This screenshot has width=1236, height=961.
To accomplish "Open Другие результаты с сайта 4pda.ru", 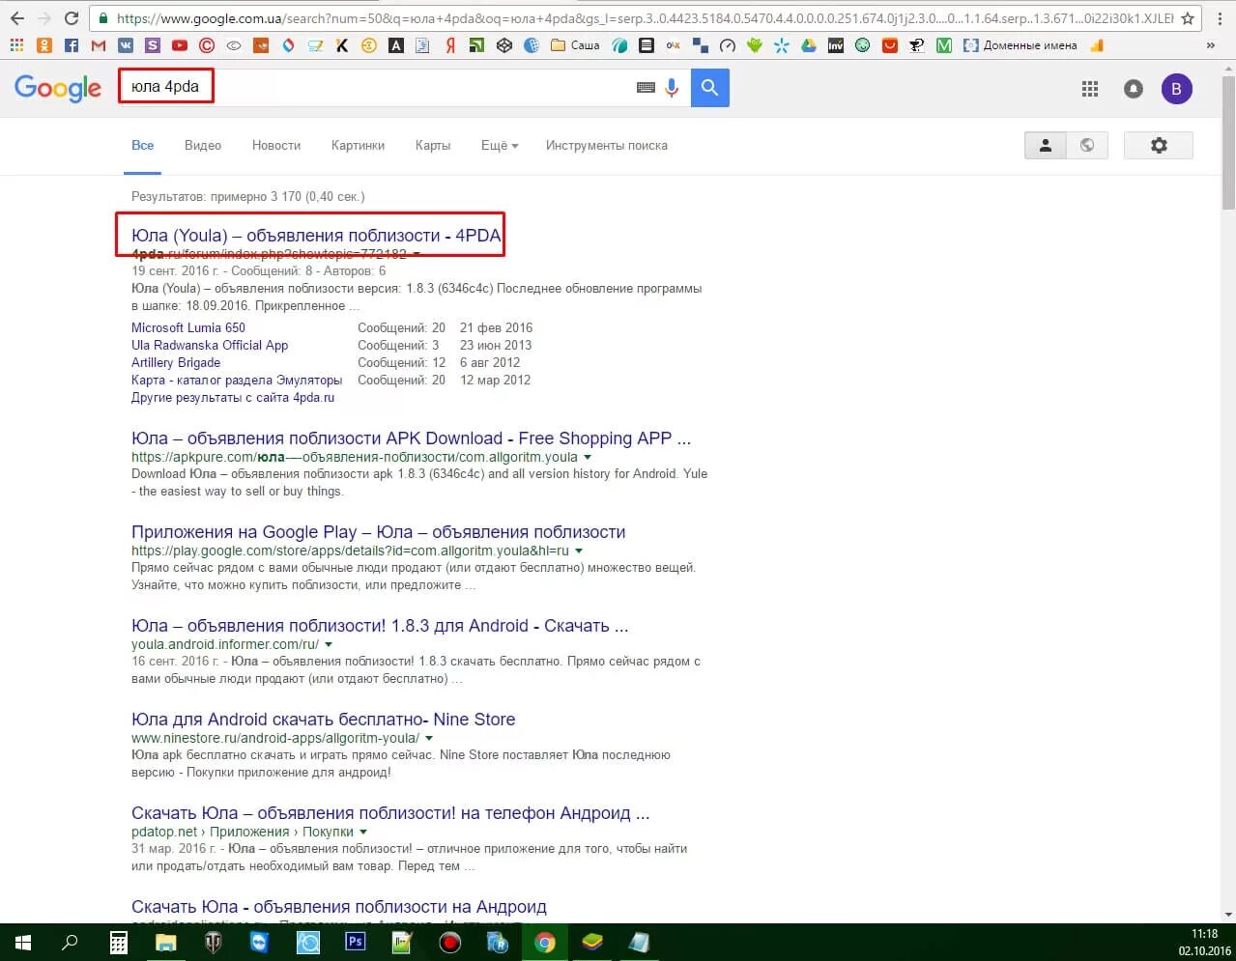I will click(x=233, y=397).
